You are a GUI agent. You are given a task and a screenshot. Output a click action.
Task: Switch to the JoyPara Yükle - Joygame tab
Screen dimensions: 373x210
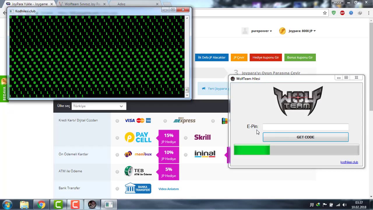pyautogui.click(x=30, y=4)
